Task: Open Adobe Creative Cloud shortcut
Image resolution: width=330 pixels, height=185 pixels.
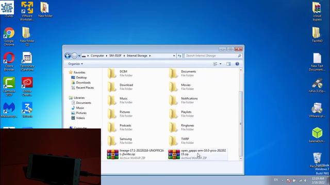Action: (x=27, y=87)
